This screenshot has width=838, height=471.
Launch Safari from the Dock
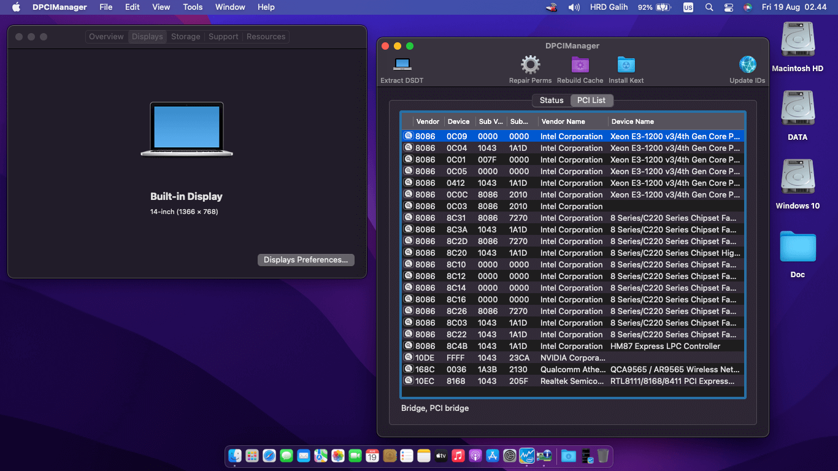pyautogui.click(x=269, y=456)
